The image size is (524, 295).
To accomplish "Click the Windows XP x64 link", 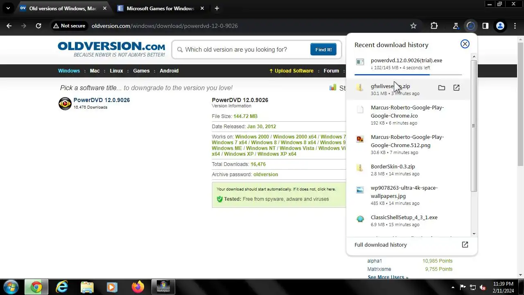I will [277, 154].
